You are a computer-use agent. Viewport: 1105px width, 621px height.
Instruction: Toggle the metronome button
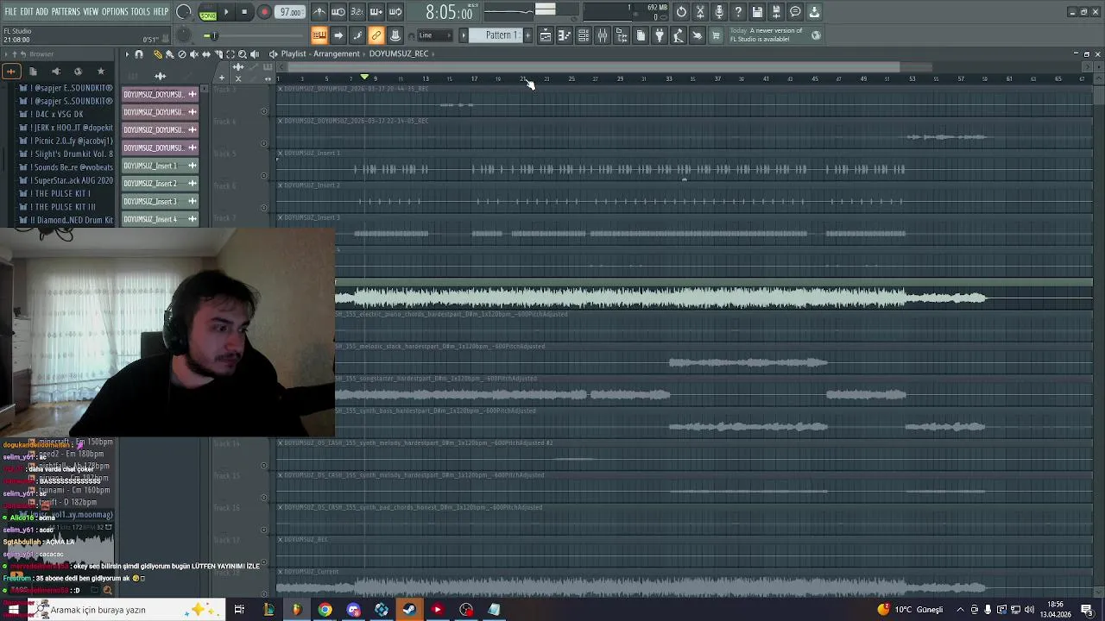point(319,12)
